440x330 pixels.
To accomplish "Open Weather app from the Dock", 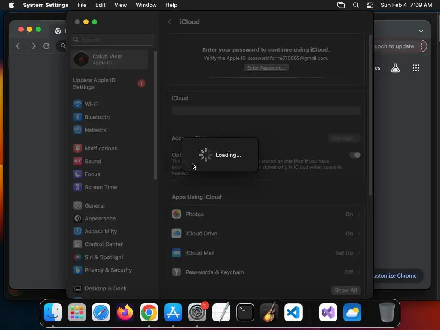I will [352, 312].
